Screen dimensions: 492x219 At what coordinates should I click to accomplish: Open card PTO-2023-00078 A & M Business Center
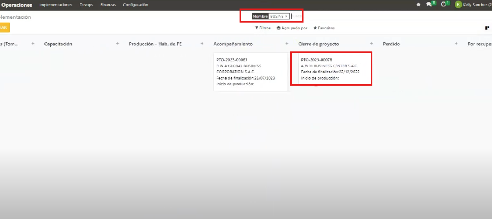click(x=331, y=69)
